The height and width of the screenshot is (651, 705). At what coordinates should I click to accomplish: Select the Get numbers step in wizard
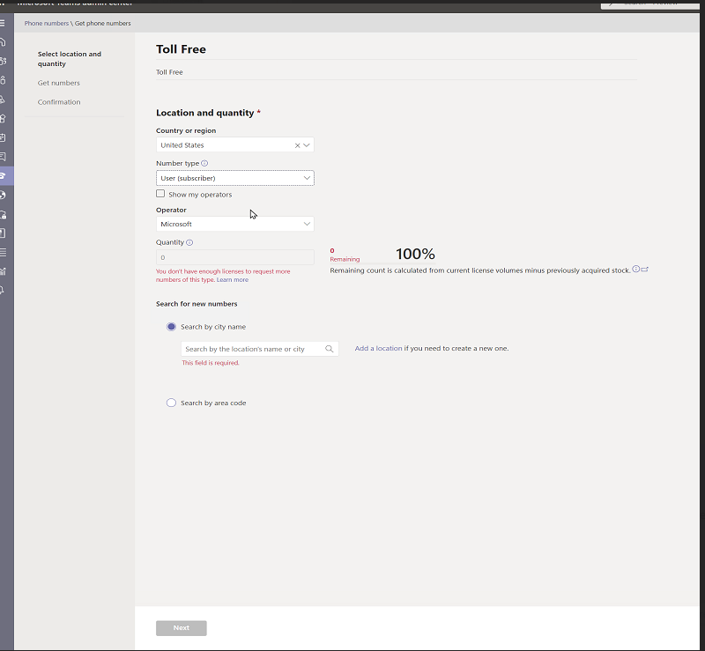(x=58, y=82)
